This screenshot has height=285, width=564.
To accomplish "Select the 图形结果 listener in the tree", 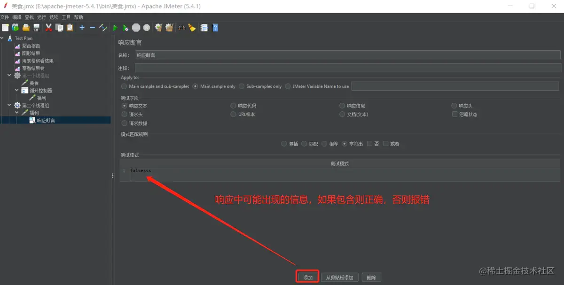I will [31, 53].
